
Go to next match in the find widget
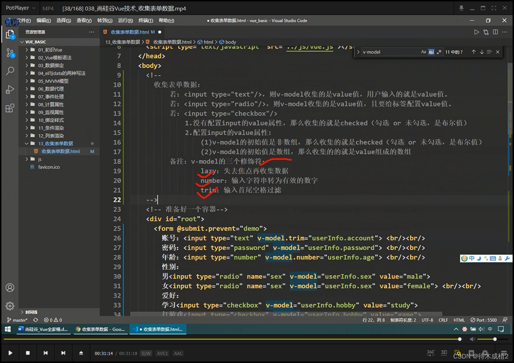[482, 52]
